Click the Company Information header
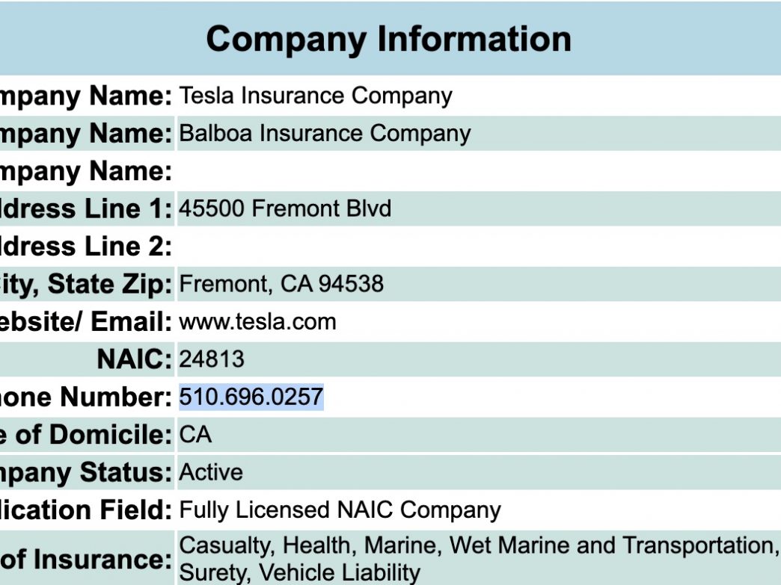 (x=388, y=40)
